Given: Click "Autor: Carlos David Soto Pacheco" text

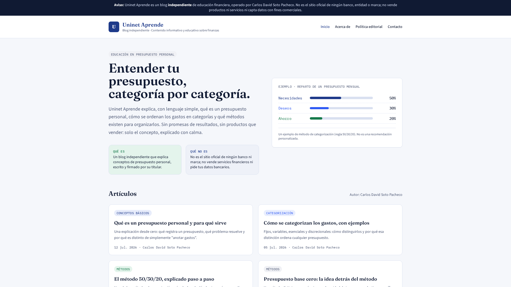Looking at the screenshot, I should click(x=376, y=195).
